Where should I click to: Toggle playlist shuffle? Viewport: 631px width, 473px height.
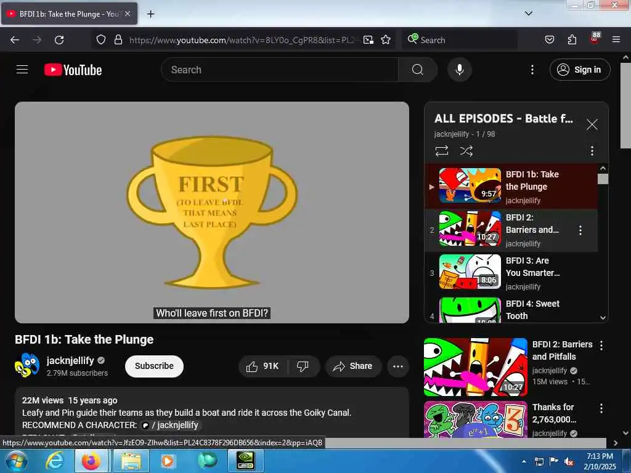click(x=466, y=151)
